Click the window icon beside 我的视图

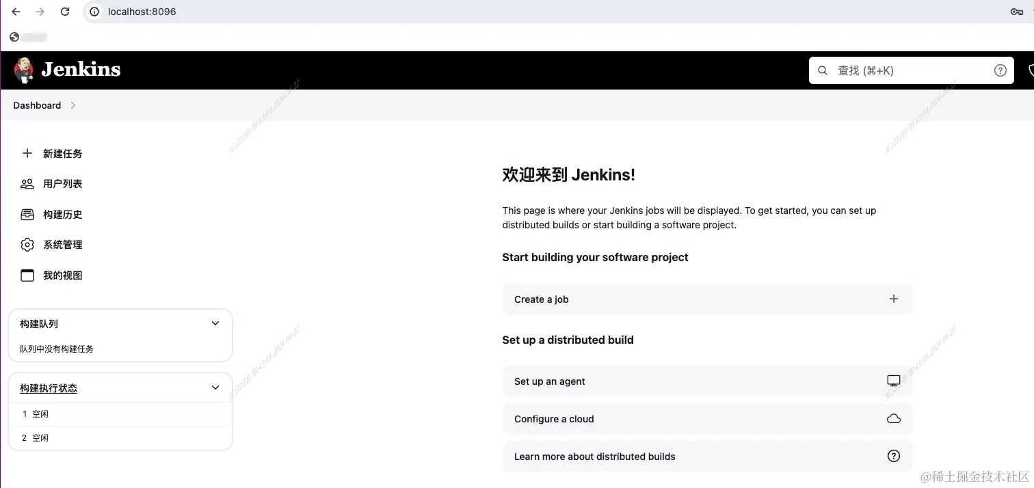(x=27, y=275)
